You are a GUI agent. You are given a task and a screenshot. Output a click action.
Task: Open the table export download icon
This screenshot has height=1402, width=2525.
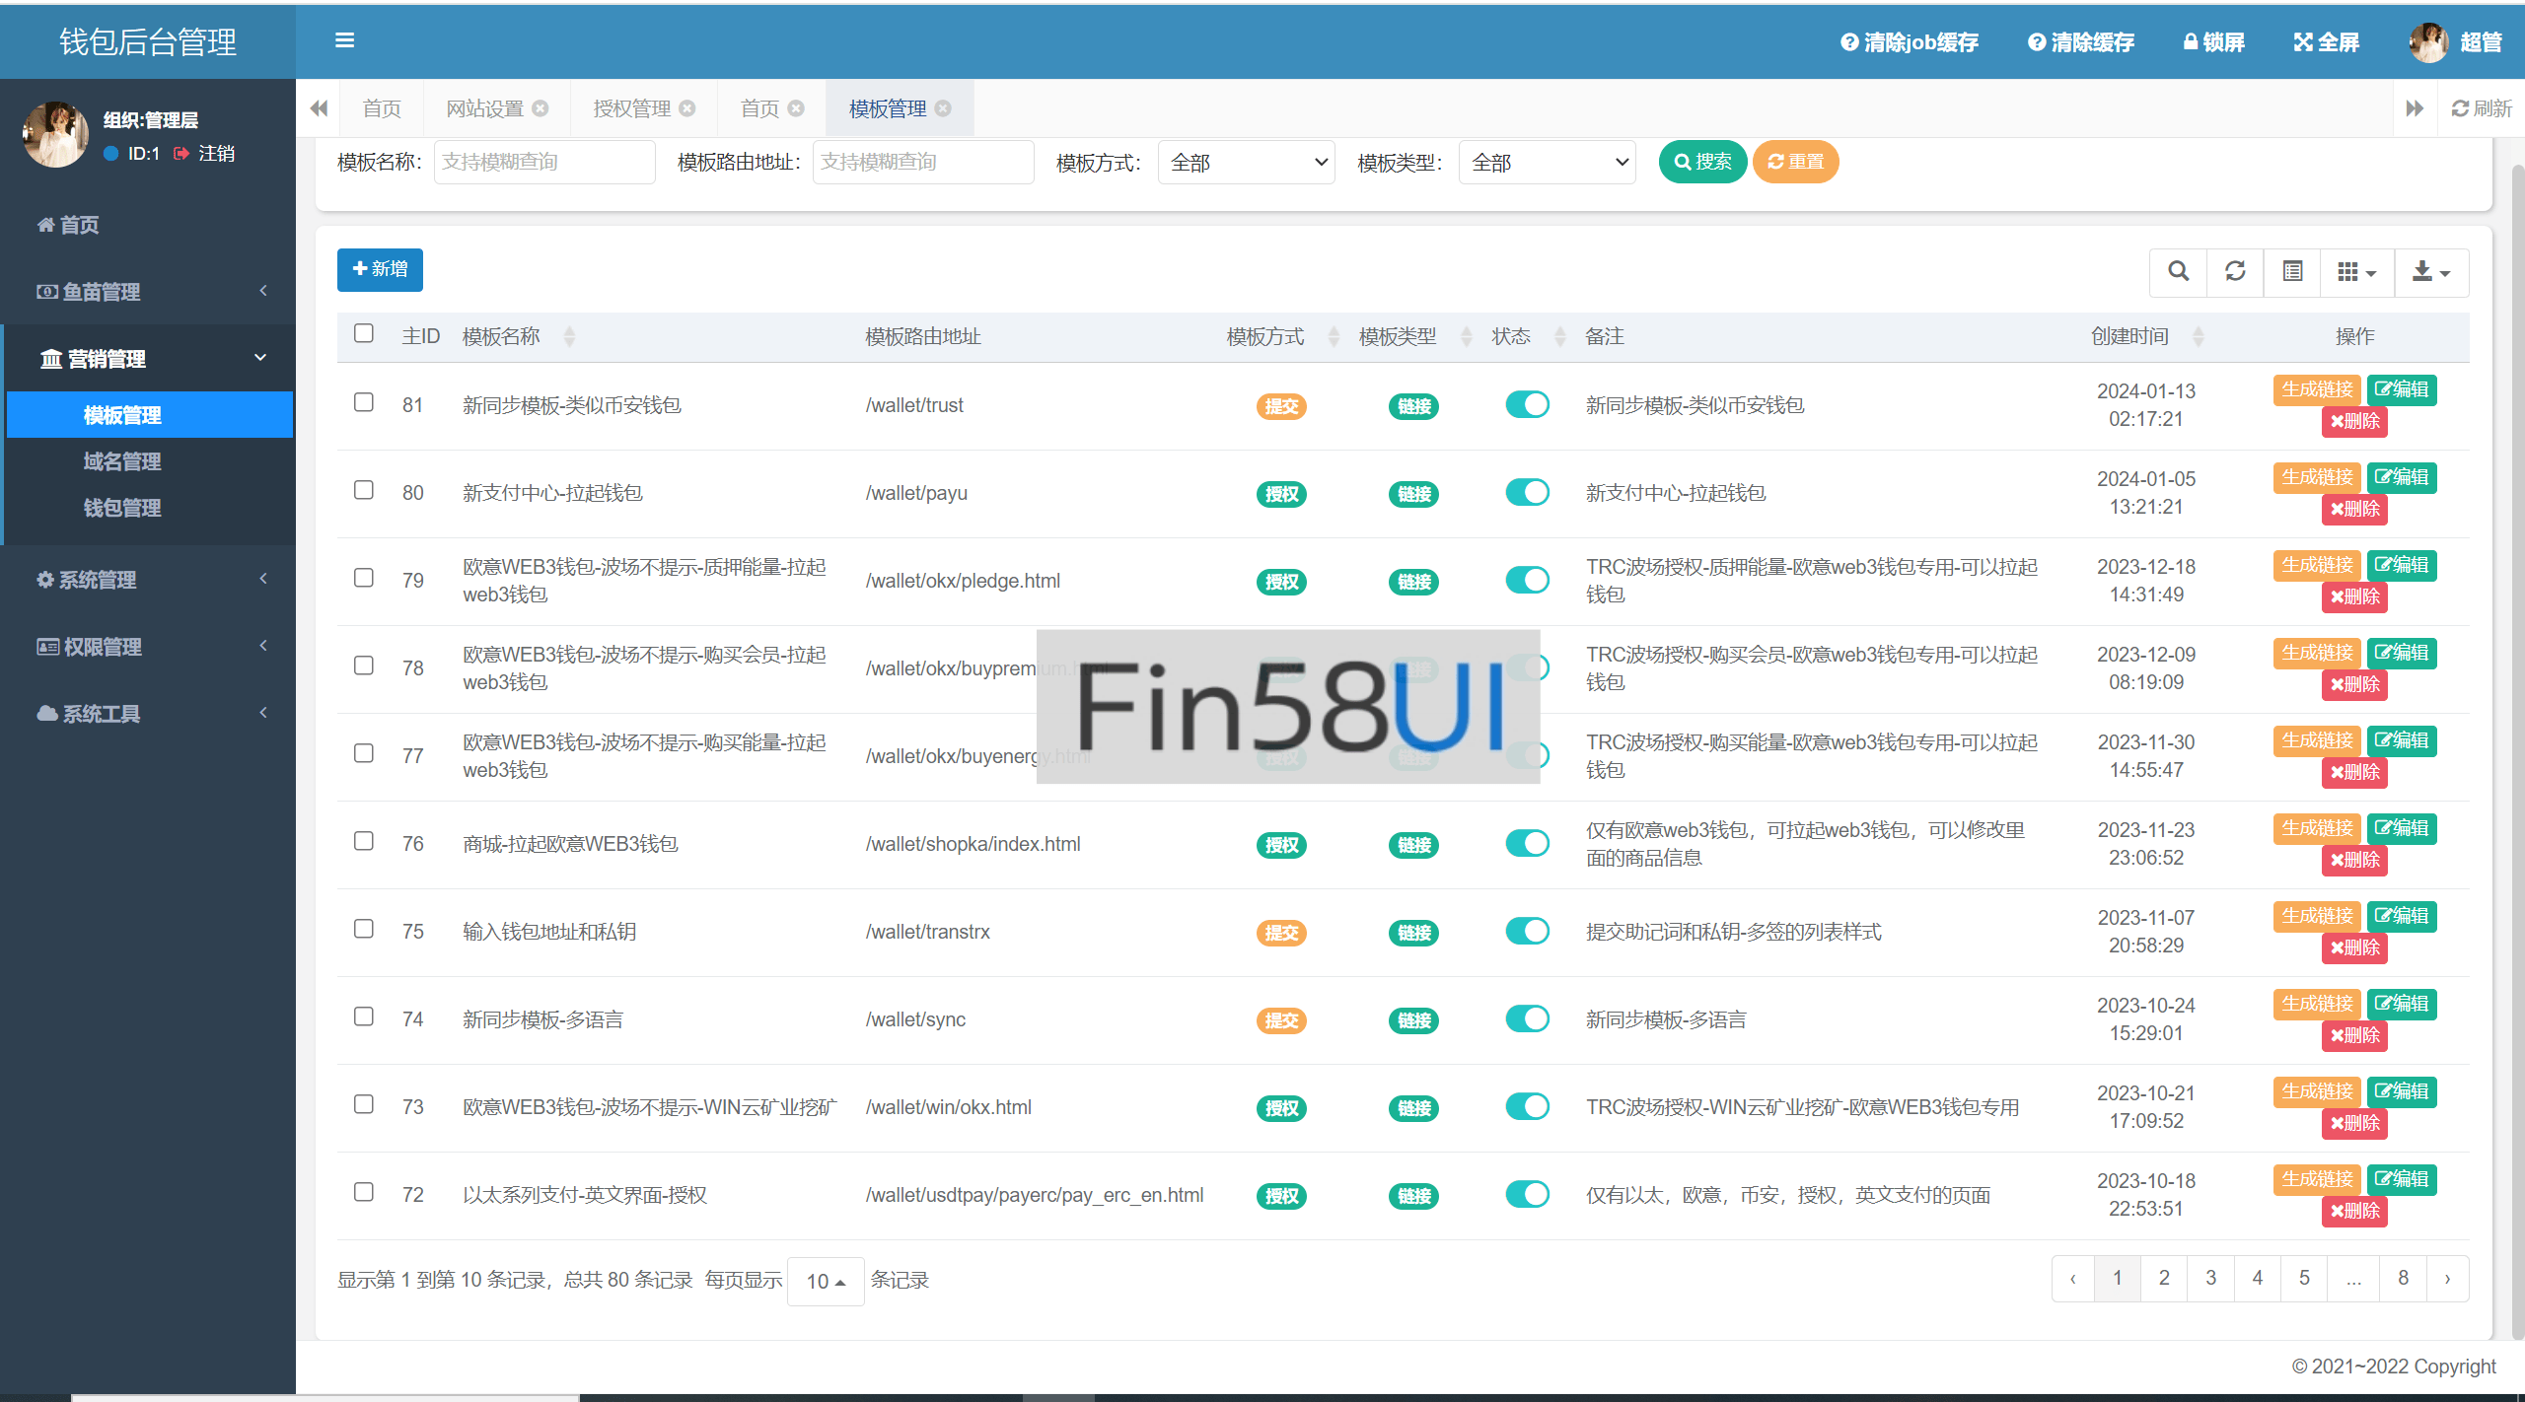tap(2430, 271)
